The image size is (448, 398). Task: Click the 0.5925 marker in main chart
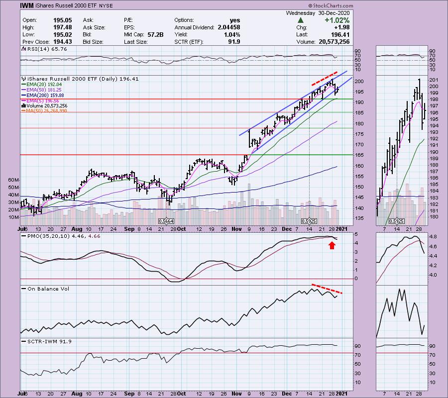click(309, 221)
